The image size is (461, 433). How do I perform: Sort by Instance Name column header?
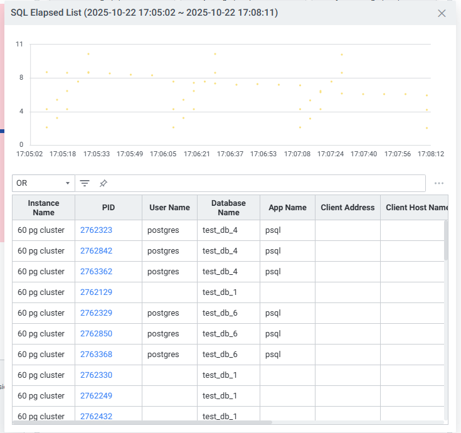pos(43,208)
